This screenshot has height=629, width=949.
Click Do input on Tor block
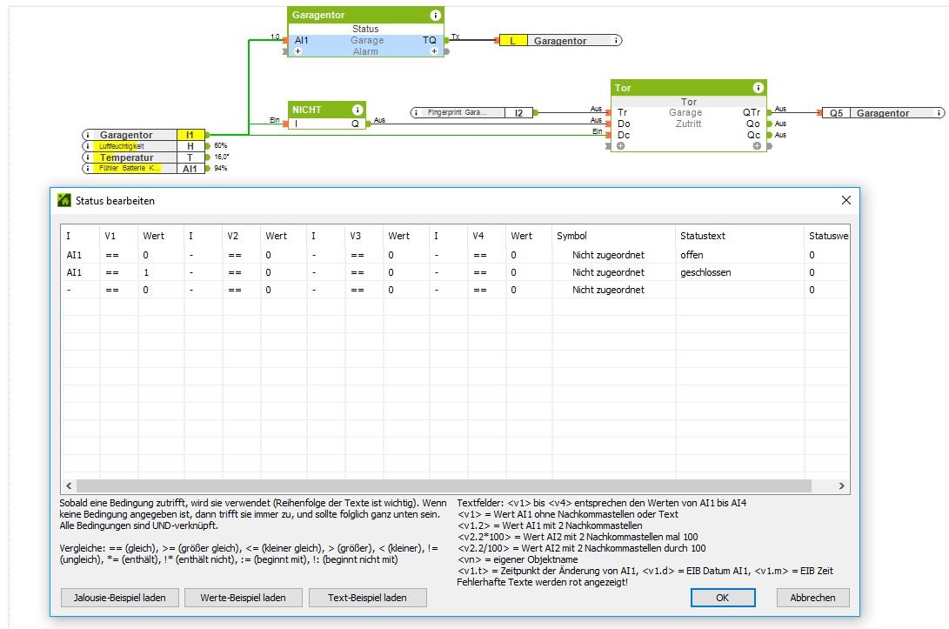(x=624, y=124)
